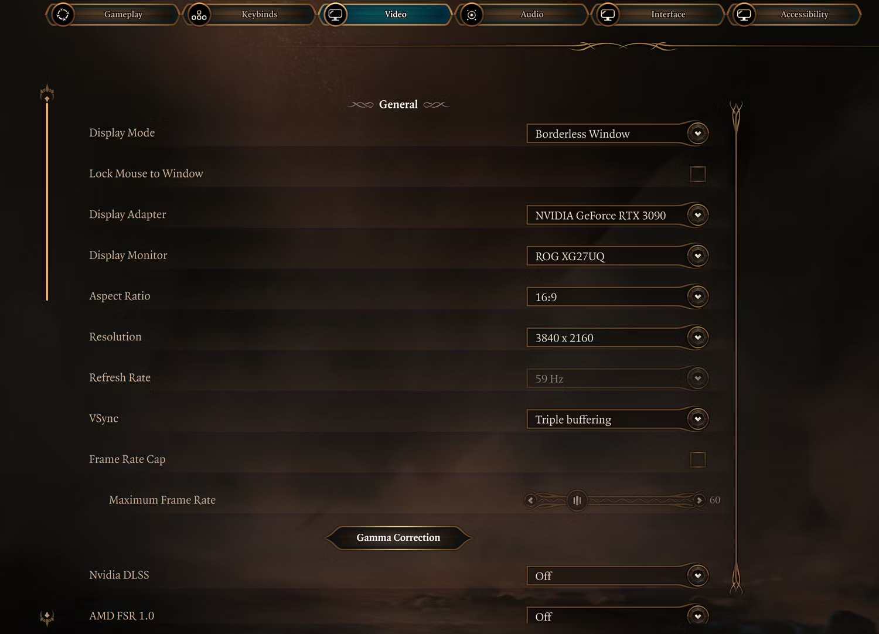Click the Audio speaker icon

click(x=472, y=14)
